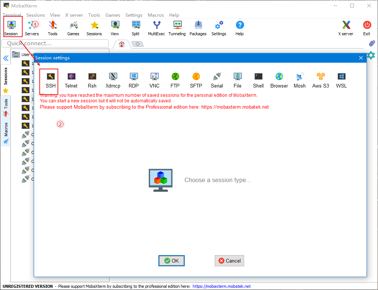This screenshot has height=290, width=378.
Task: Open the Settings gears toolbar icon
Action: (x=219, y=28)
